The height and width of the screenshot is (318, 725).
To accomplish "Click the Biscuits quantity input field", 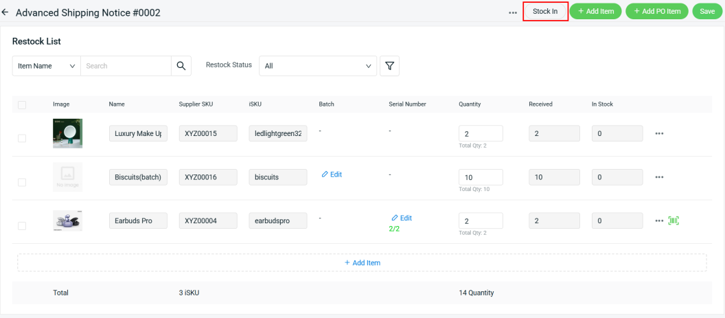I will tap(481, 177).
